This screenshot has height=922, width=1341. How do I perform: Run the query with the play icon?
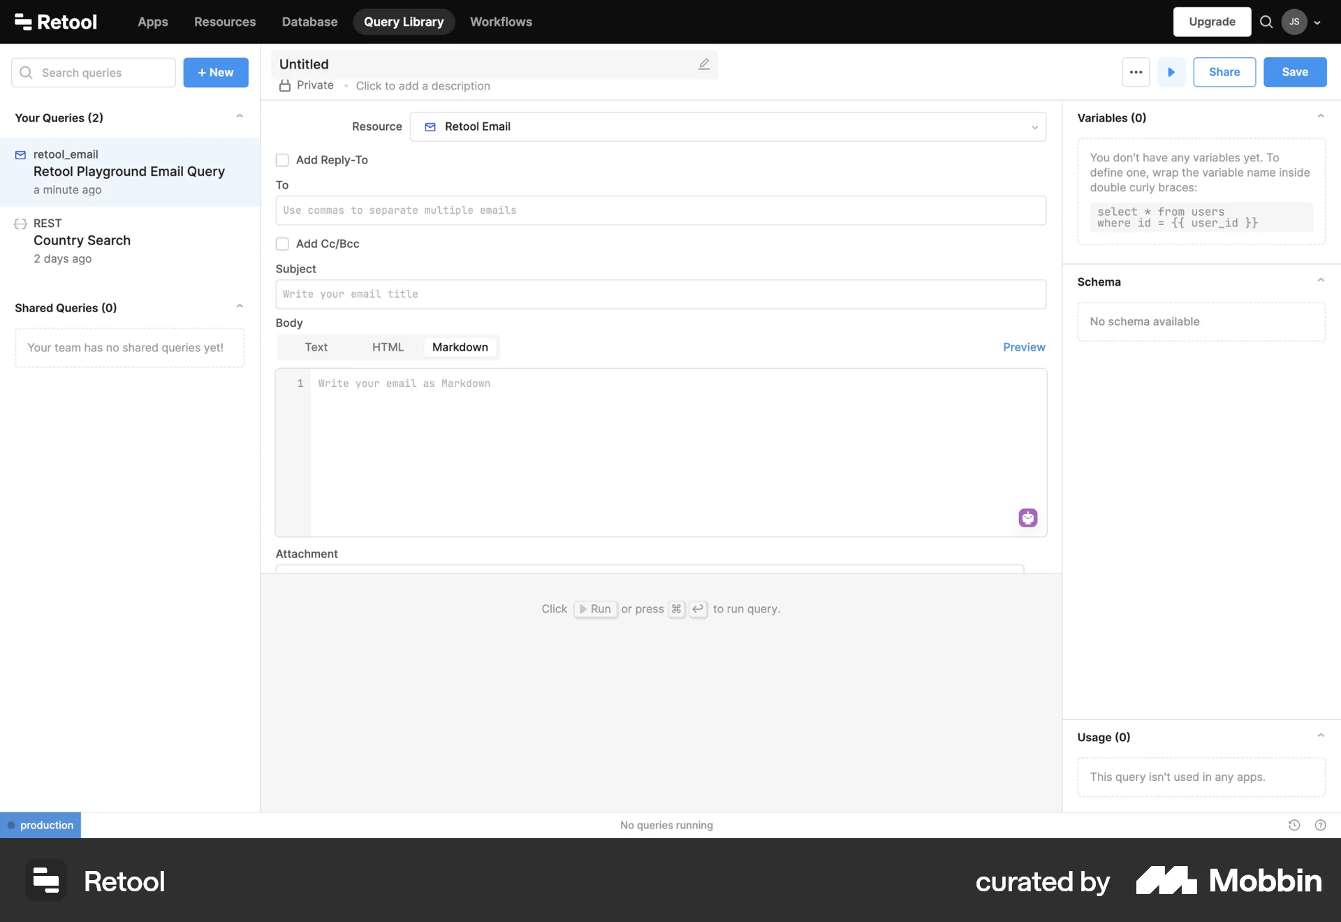(x=1171, y=72)
